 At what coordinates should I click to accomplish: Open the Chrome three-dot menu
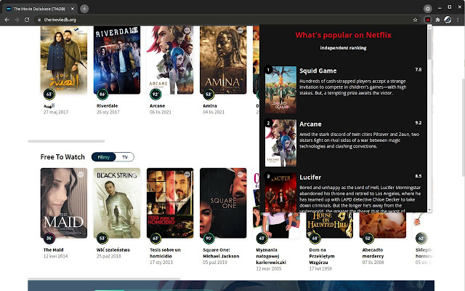tap(458, 20)
